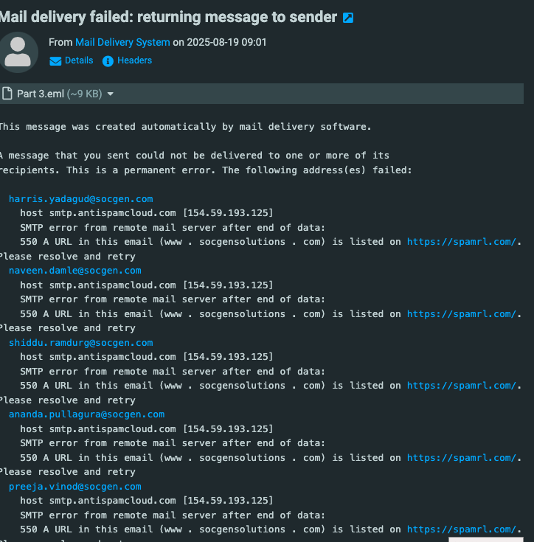Click preeja.vinod@socgen.com address
Viewport: 534px width, 542px height.
click(75, 487)
